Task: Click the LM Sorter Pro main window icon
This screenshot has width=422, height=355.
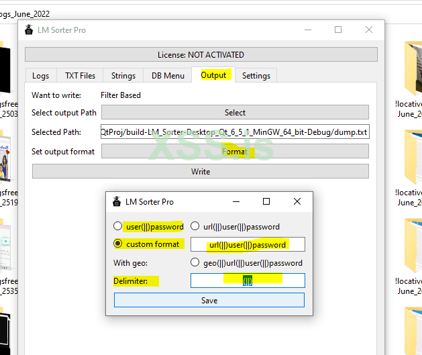Action: click(29, 30)
